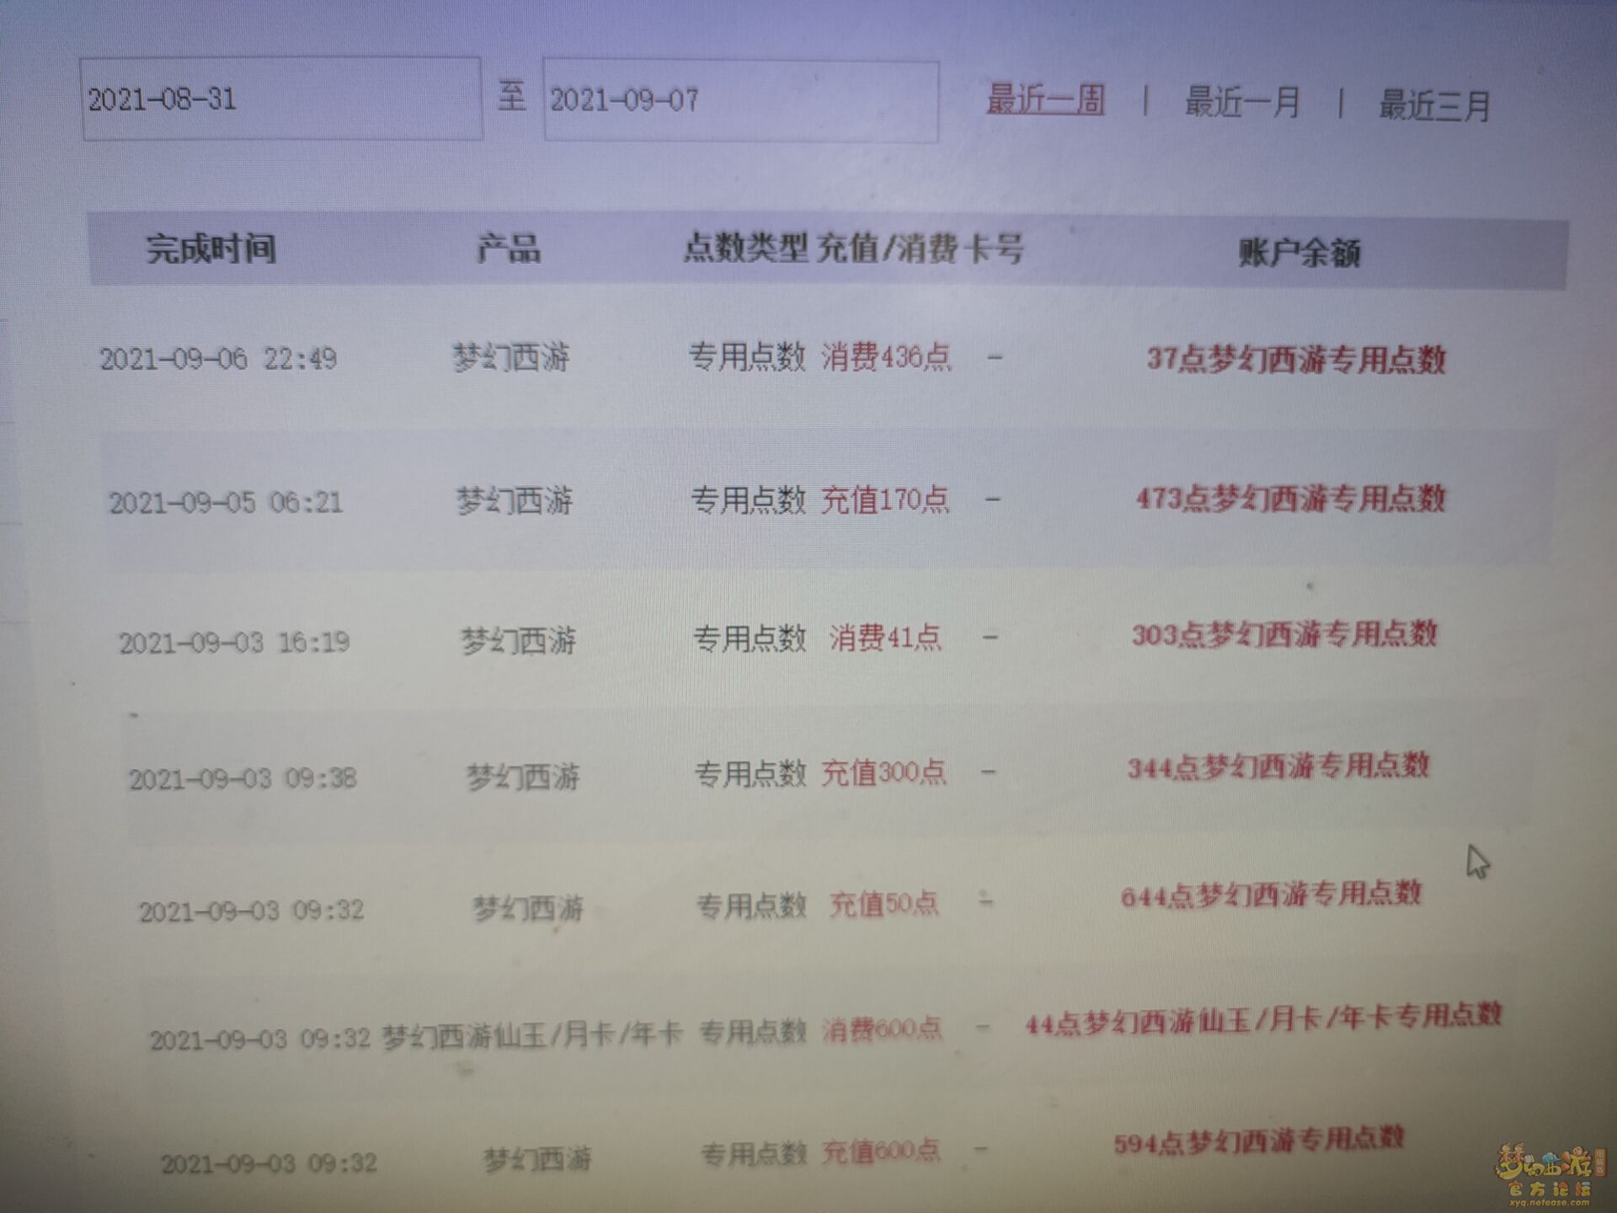Image resolution: width=1617 pixels, height=1213 pixels.
Task: Select the 最近一周 link
Action: [1045, 100]
